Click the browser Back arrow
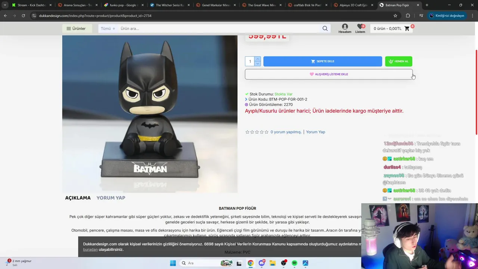The image size is (478, 269). 5,16
